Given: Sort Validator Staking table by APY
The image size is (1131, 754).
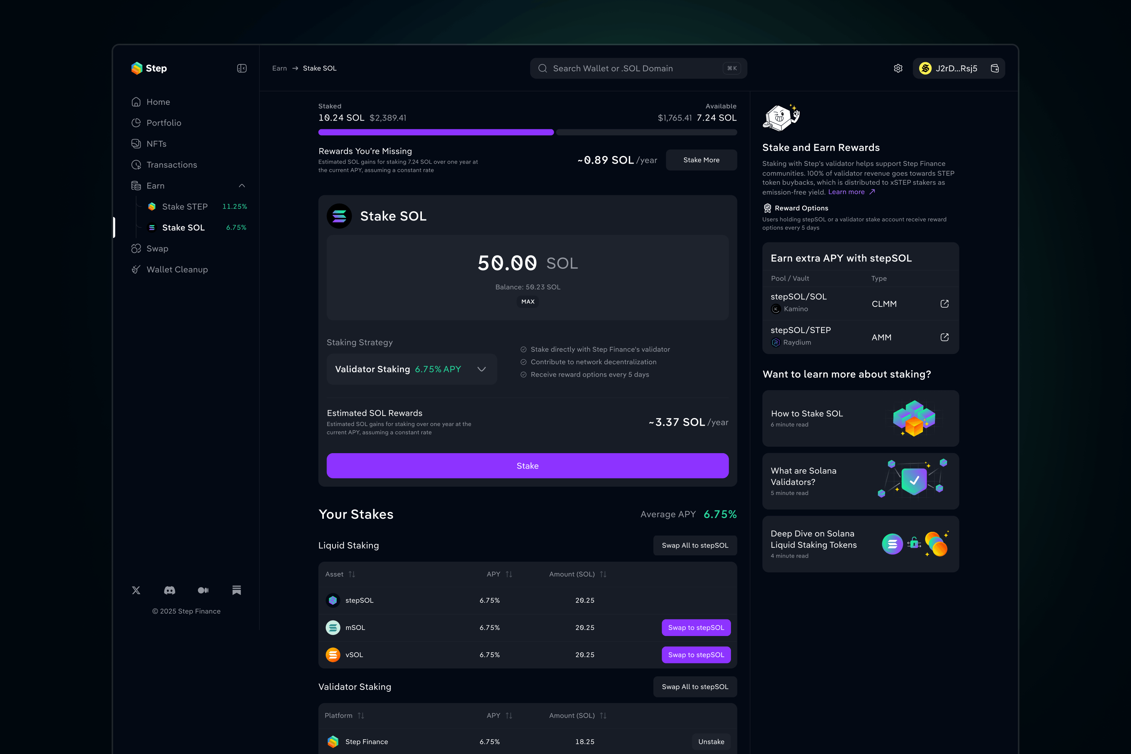Looking at the screenshot, I should pos(509,716).
